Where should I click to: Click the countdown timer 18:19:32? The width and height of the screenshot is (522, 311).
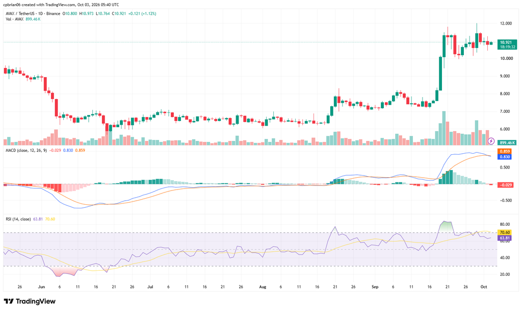click(507, 47)
